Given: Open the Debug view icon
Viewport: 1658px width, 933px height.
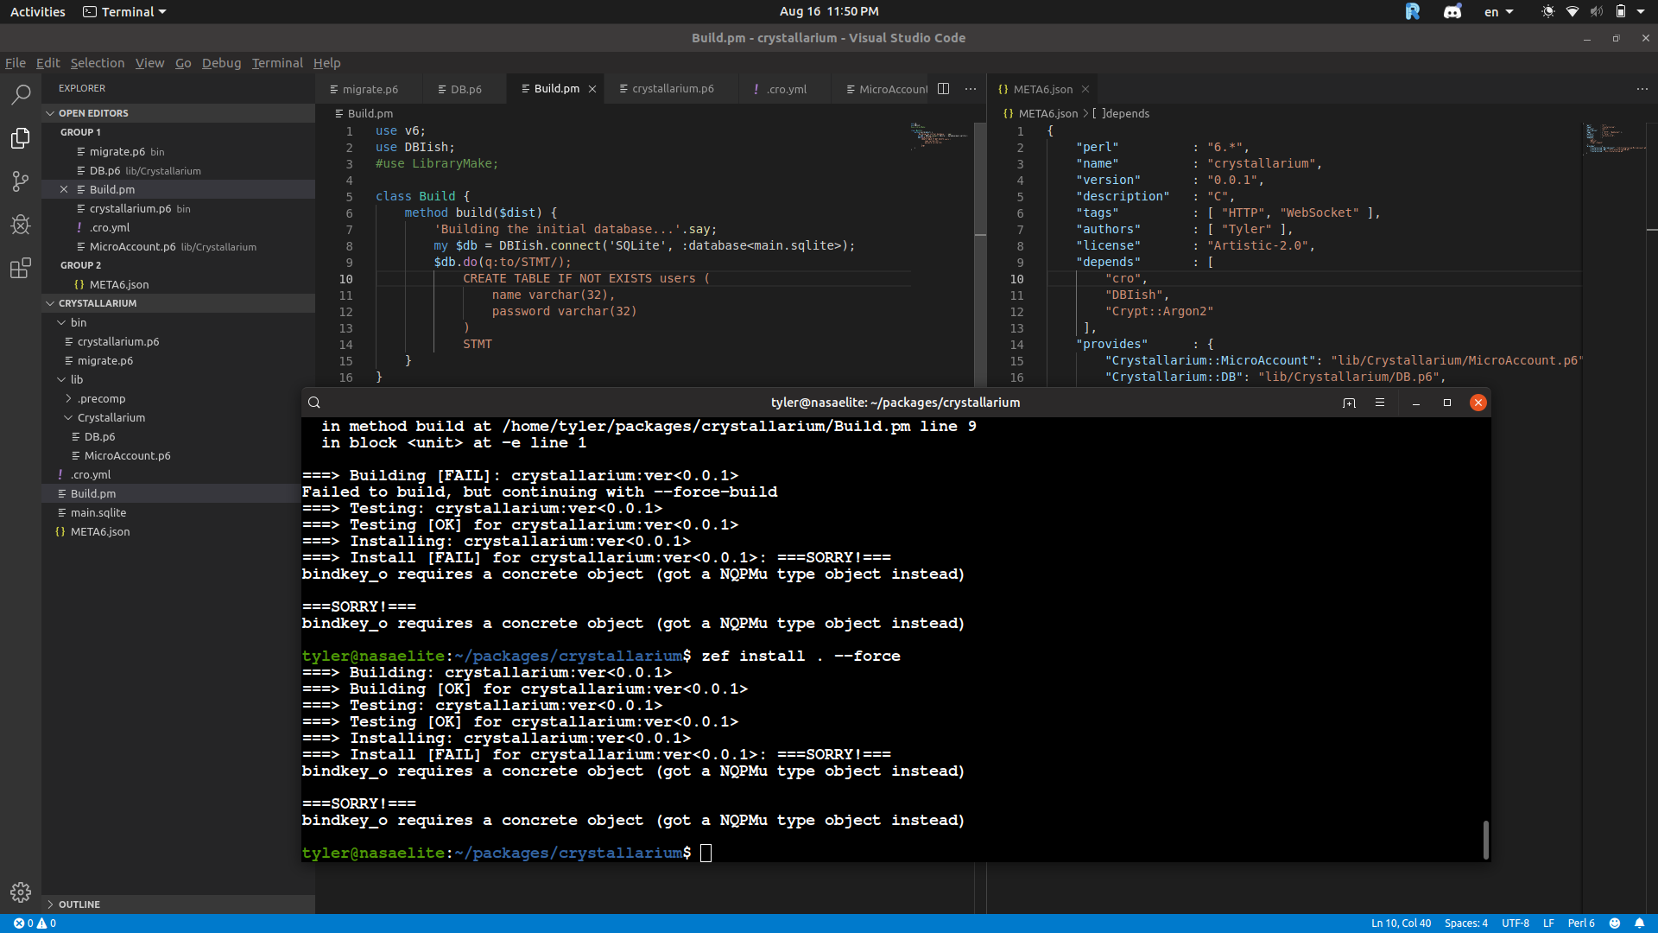Looking at the screenshot, I should (21, 225).
